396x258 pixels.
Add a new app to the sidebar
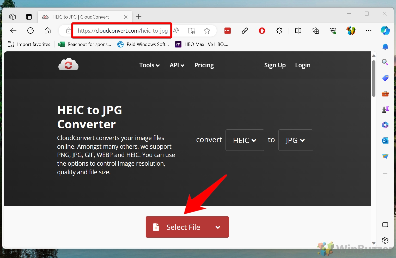(x=385, y=173)
